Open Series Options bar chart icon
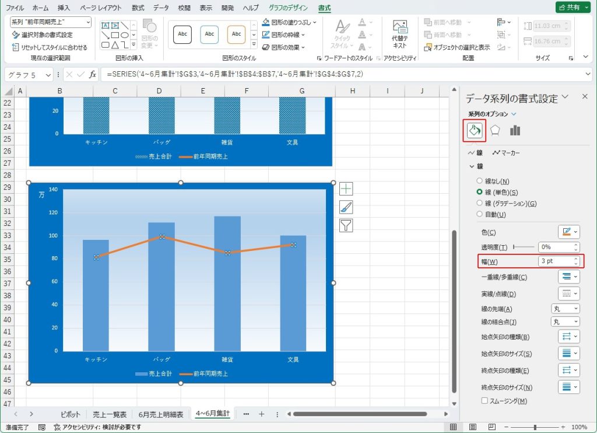Screen dimensions: 597x433 (515, 131)
